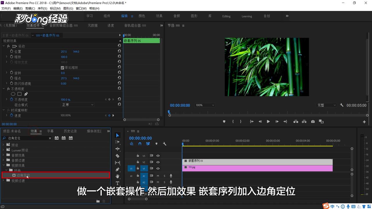Open the 文件(F) menu
Image resolution: width=372 pixels, height=209 pixels.
[6, 8]
